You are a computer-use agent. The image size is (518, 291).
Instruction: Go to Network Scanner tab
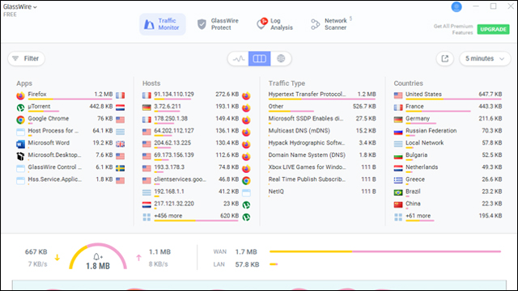330,24
